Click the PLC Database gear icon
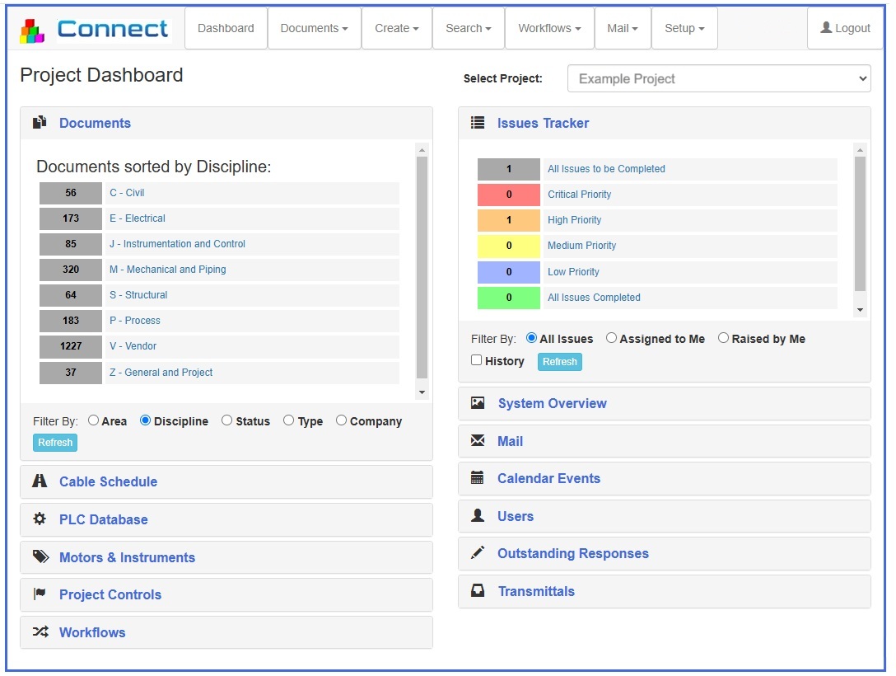 pos(40,519)
